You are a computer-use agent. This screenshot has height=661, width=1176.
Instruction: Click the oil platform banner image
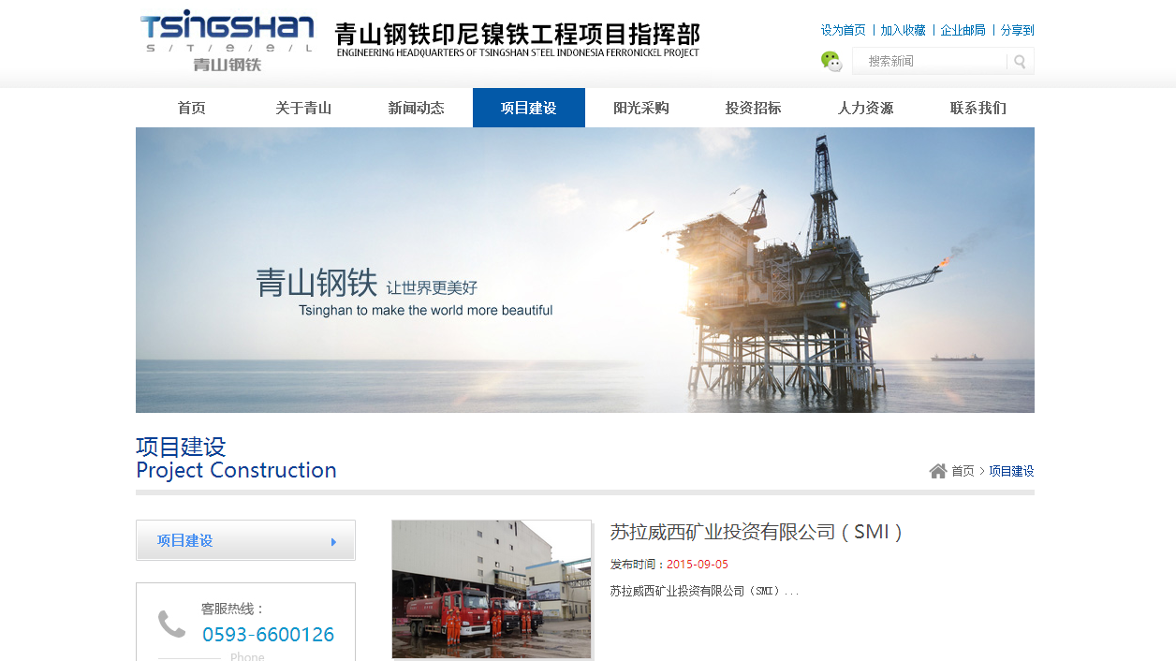pos(585,270)
